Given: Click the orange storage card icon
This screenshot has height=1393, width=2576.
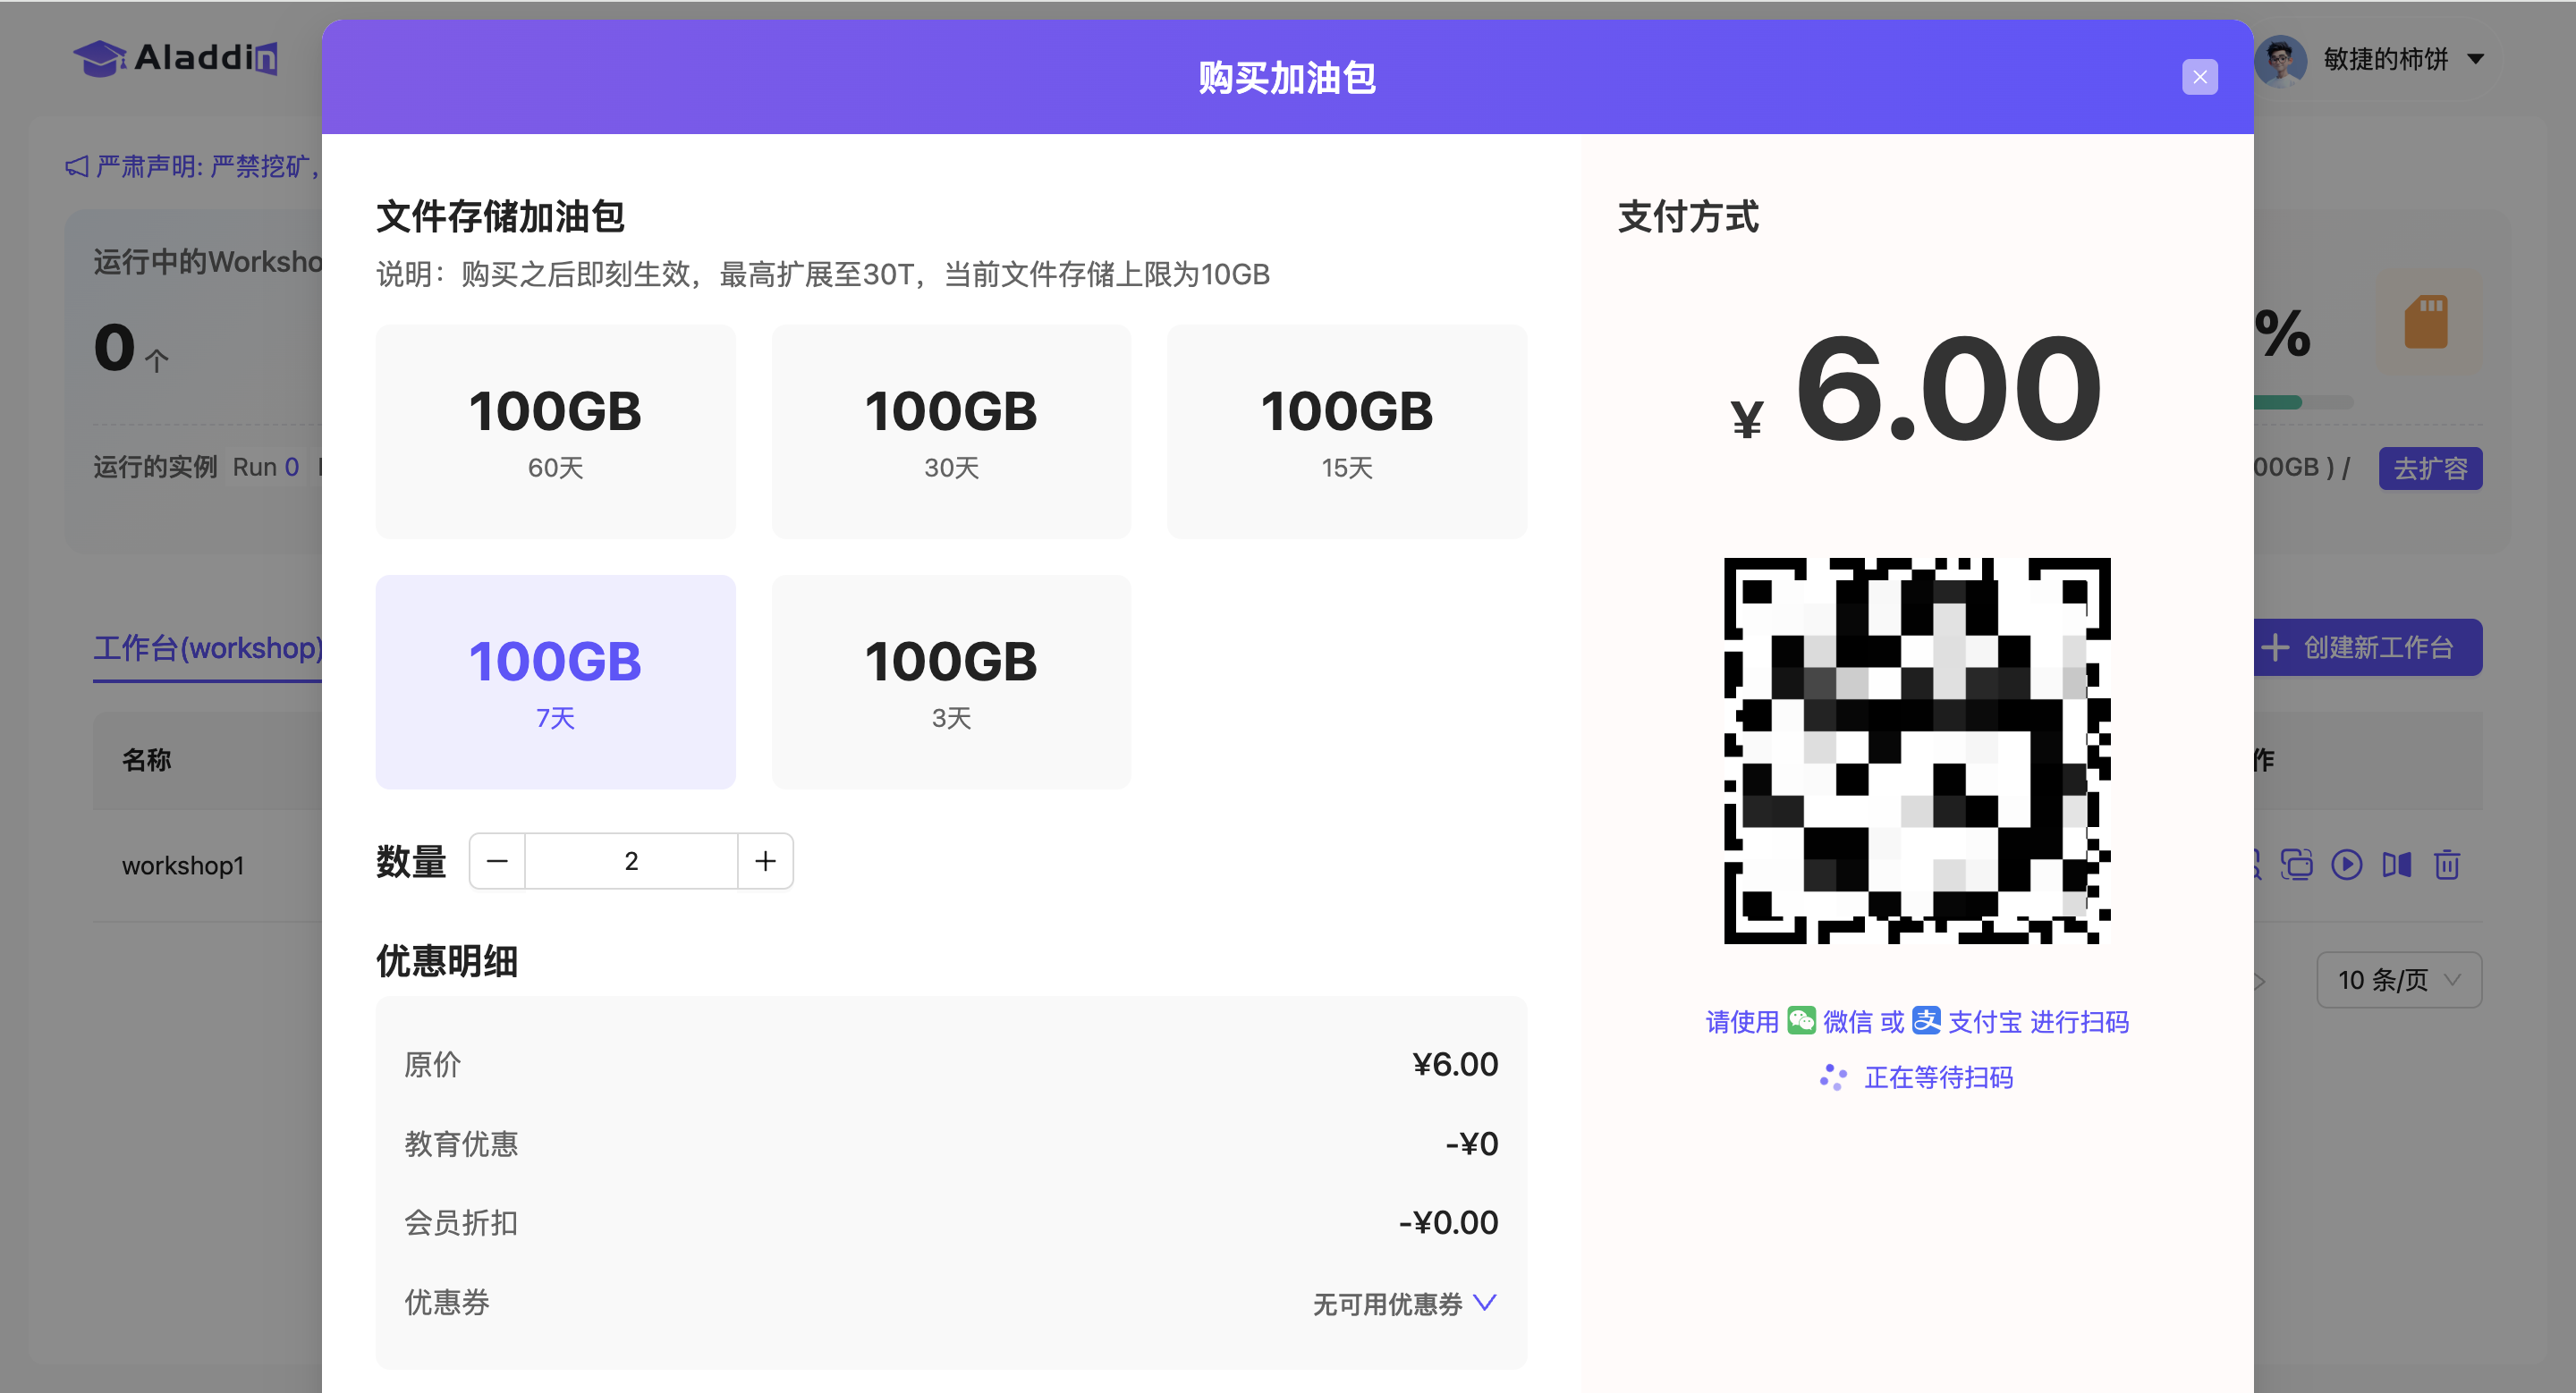Looking at the screenshot, I should coord(2425,322).
